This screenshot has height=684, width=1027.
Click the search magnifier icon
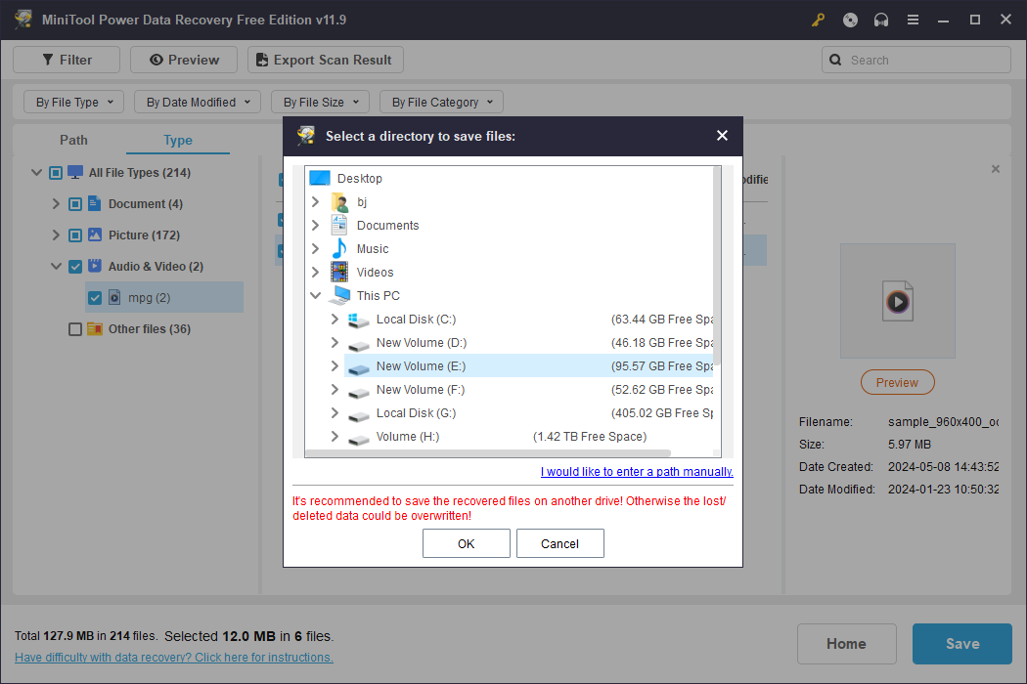pos(835,60)
